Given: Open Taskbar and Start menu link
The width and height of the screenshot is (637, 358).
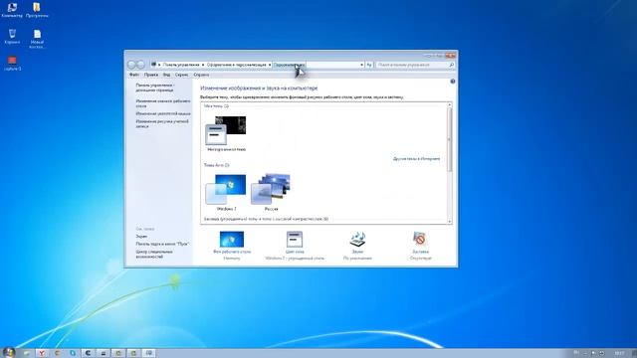Looking at the screenshot, I should point(162,244).
